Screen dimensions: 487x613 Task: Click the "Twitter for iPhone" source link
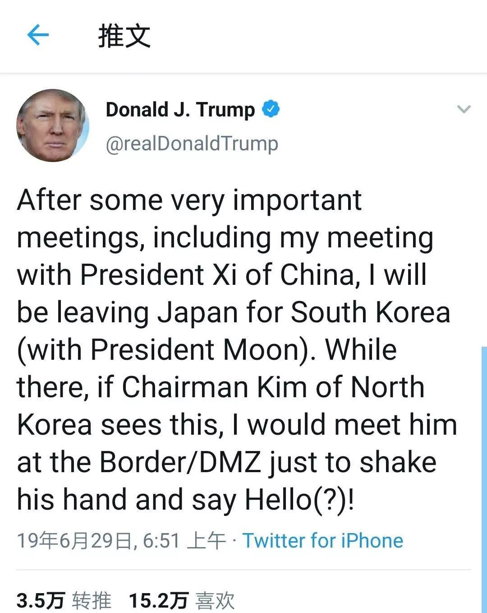(x=323, y=540)
